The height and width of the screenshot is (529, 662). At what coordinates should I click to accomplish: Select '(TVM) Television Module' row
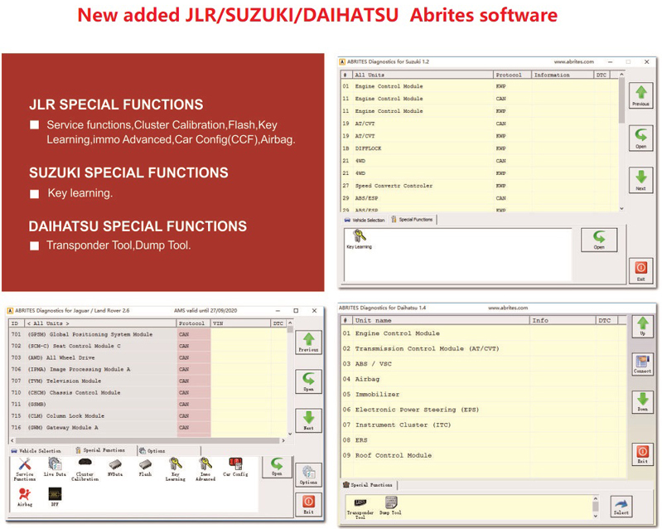pyautogui.click(x=147, y=381)
